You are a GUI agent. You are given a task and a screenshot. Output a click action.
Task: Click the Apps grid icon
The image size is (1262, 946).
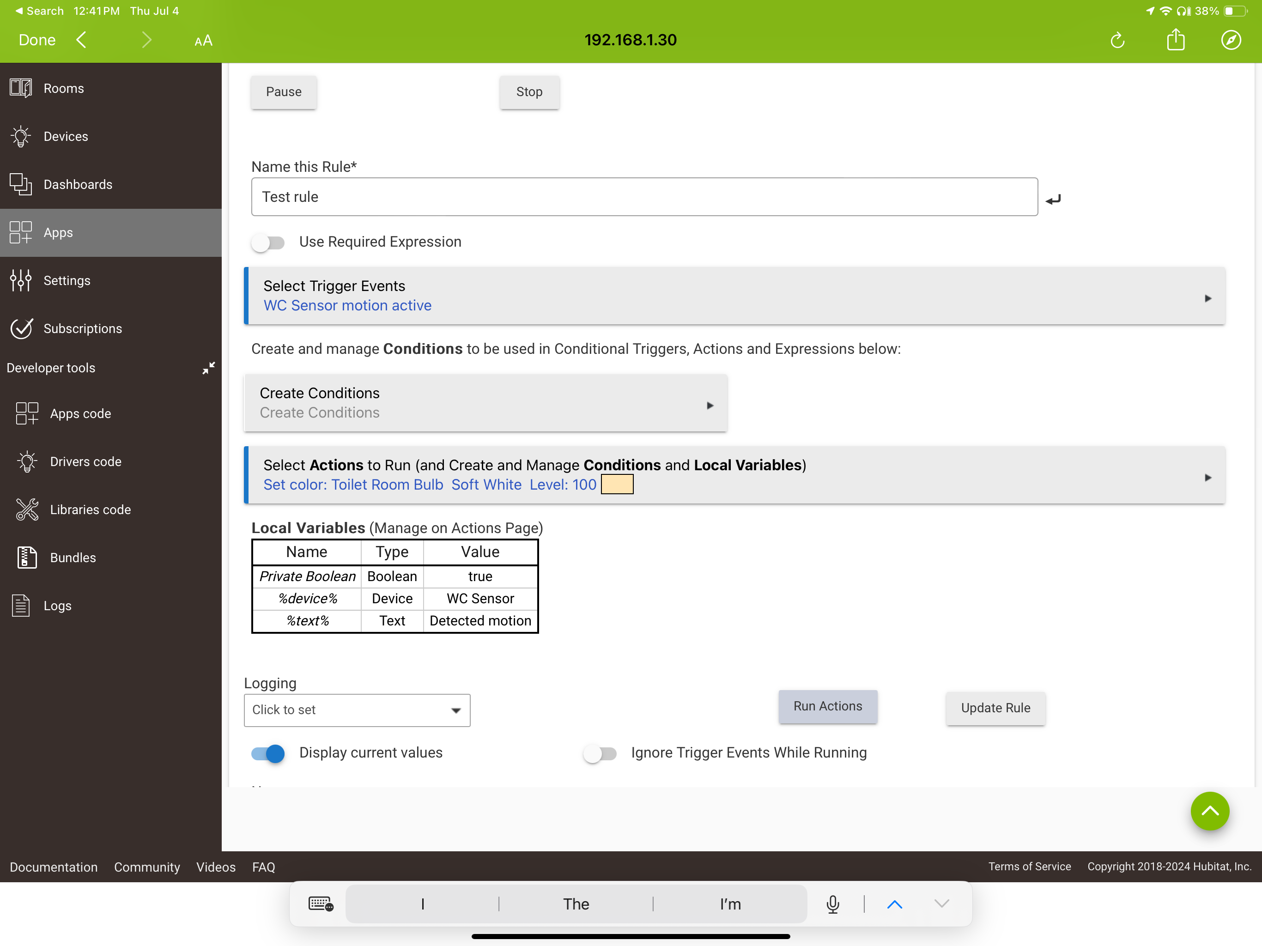point(21,232)
